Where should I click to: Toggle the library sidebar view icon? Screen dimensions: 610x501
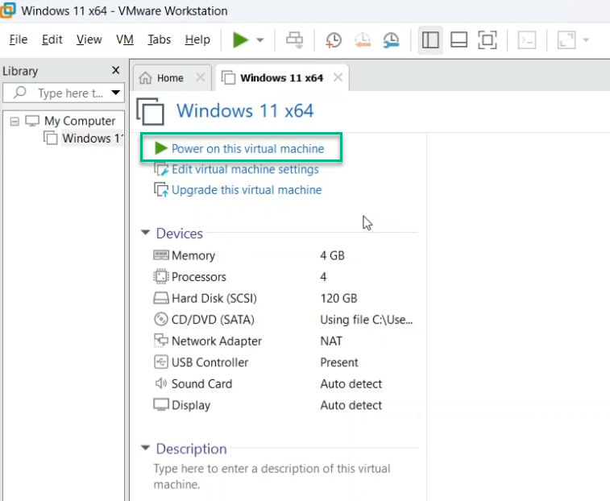point(430,40)
